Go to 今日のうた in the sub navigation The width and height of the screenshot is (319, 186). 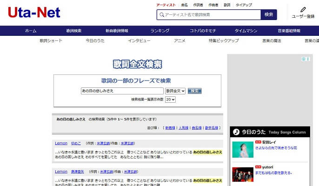coord(95,41)
